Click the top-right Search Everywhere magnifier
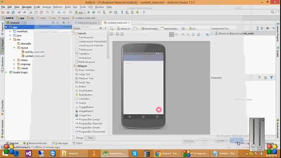 pyautogui.click(x=272, y=12)
